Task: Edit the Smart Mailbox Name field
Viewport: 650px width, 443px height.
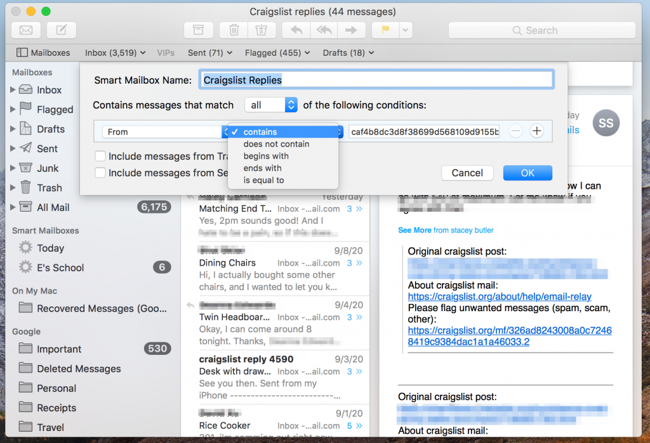Action: tap(376, 79)
